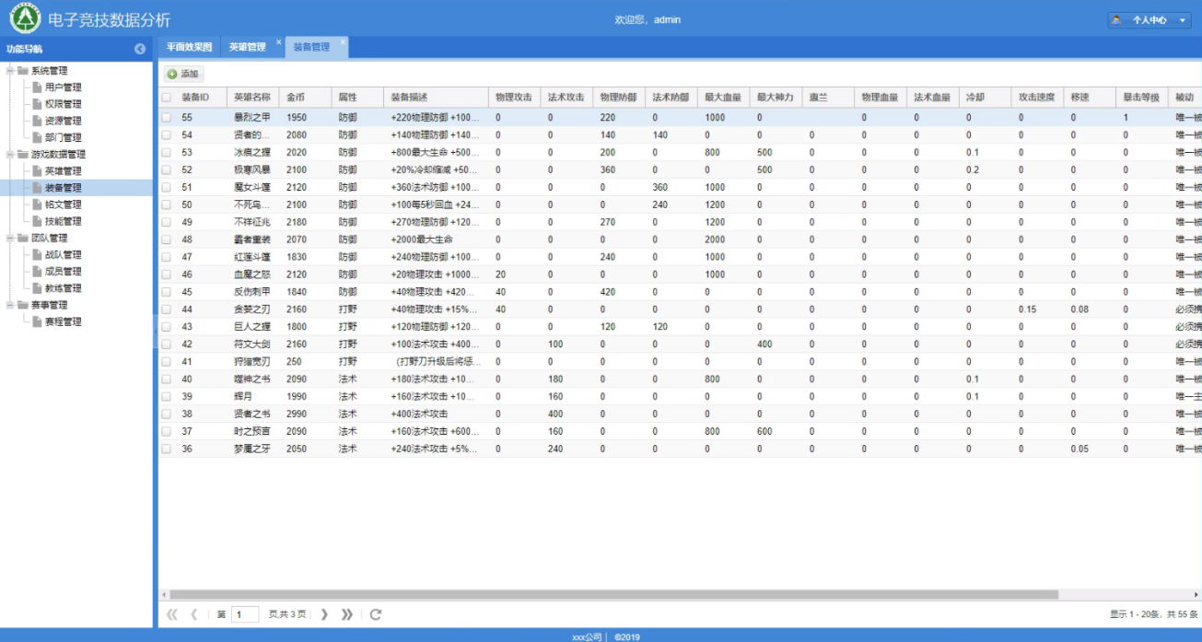Open the 个人中心 dropdown
This screenshot has width=1202, height=642.
point(1149,19)
